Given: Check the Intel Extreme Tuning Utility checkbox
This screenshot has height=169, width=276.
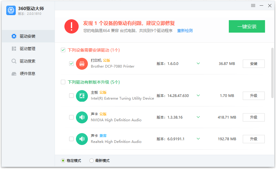Looking at the screenshot, I should point(71,95).
